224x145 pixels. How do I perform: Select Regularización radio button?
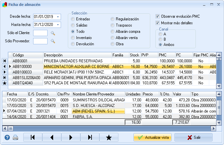click(112, 19)
